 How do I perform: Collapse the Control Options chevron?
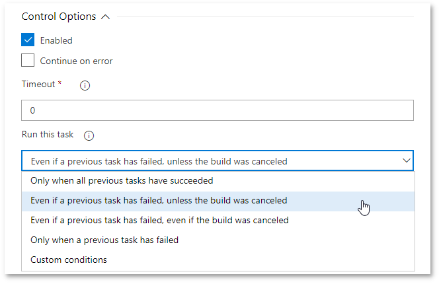[x=105, y=17]
